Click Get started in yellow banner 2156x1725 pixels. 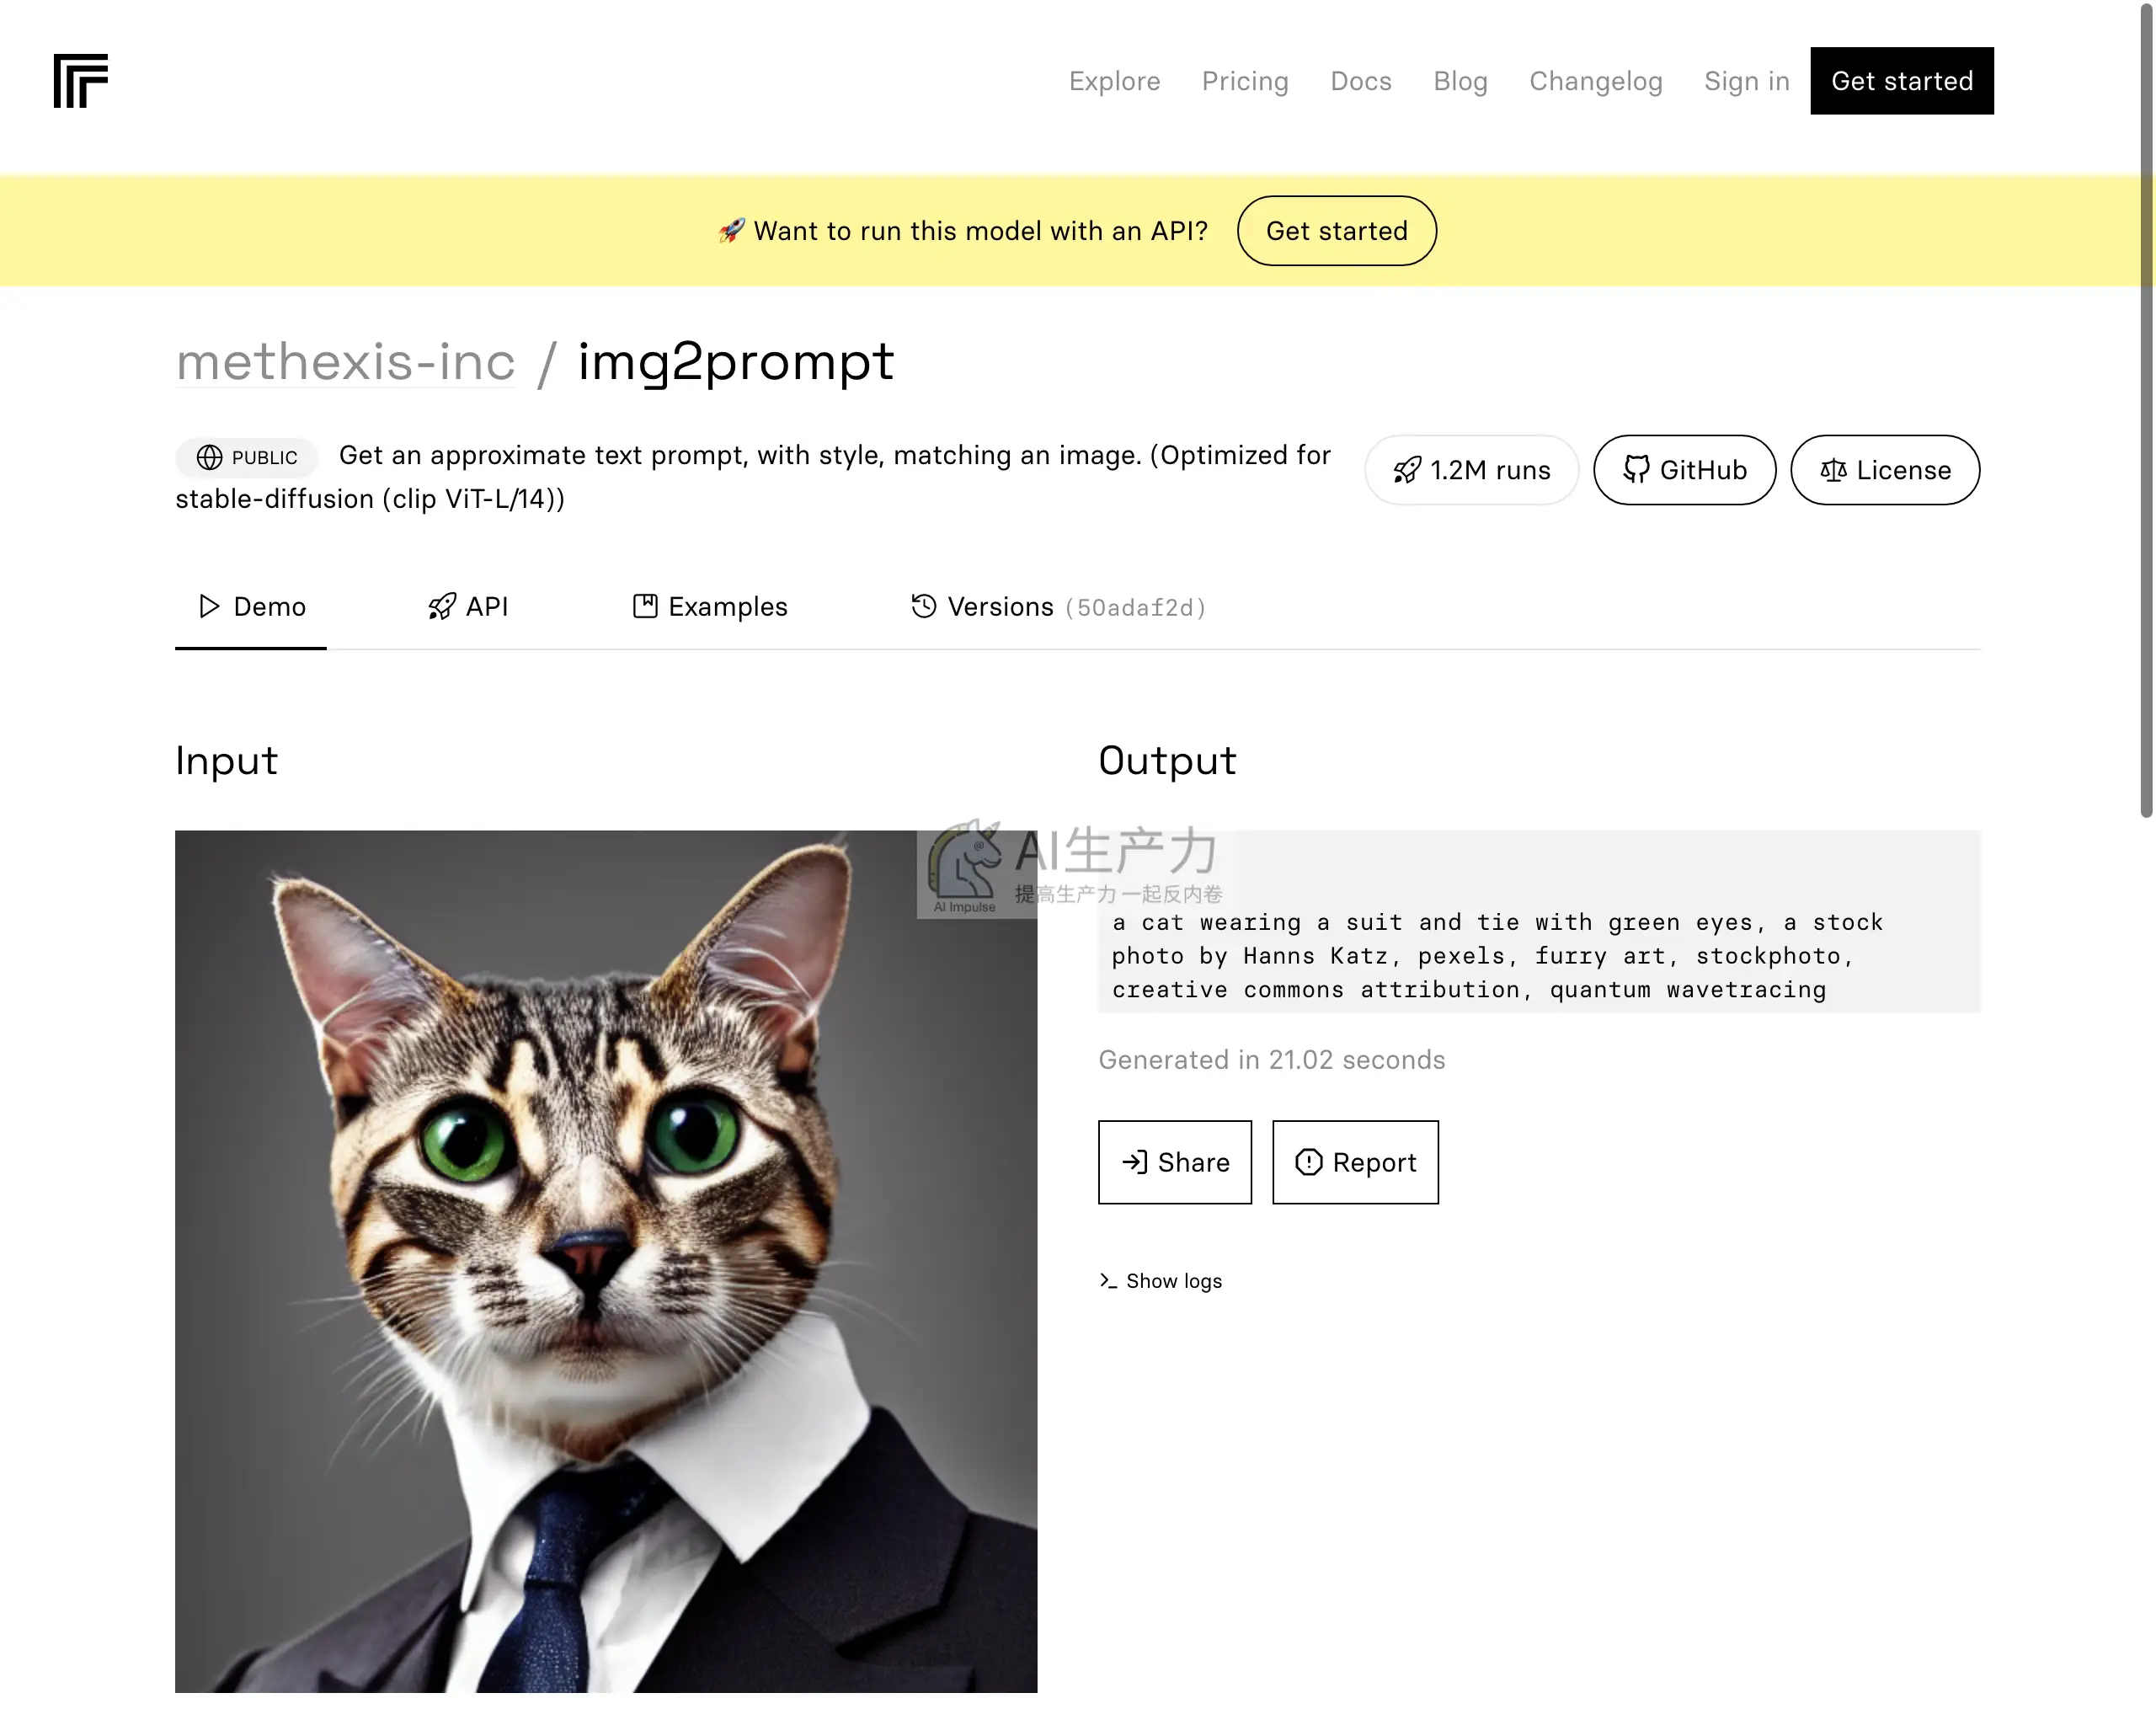coord(1337,231)
